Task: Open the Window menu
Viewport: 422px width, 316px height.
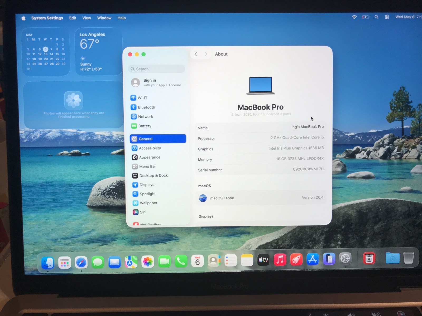Action: click(x=104, y=18)
